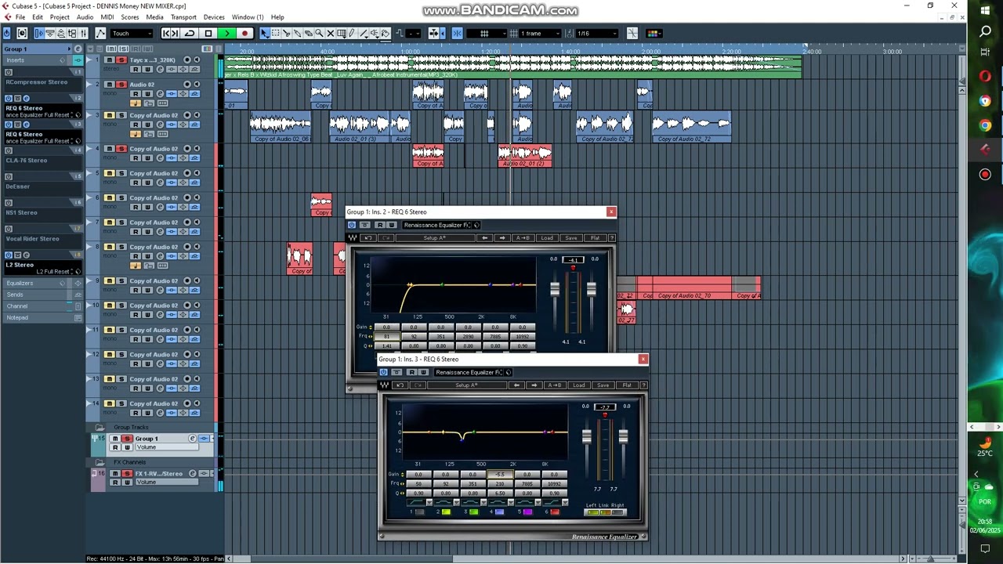Image resolution: width=1003 pixels, height=564 pixels.
Task: Open the Windows search icon
Action: pos(985,31)
